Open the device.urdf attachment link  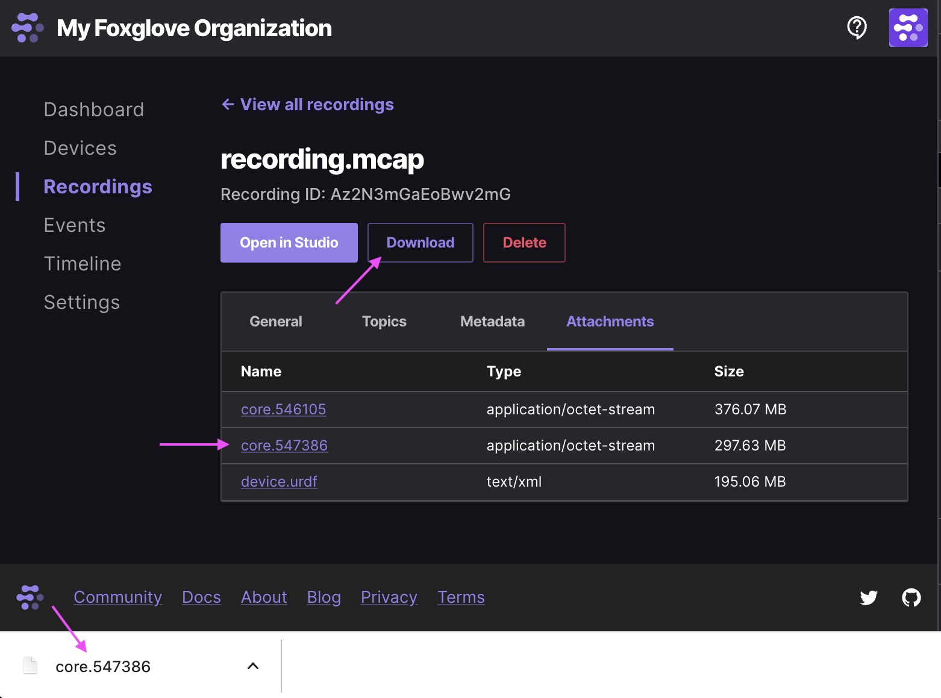279,481
